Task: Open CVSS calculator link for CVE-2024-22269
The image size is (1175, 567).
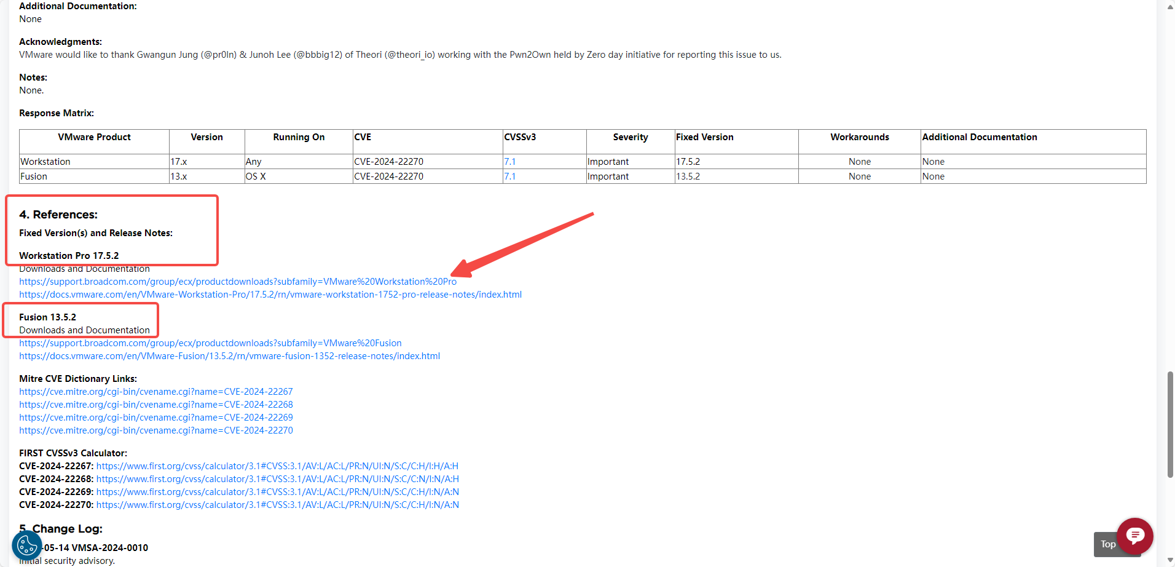Action: click(278, 492)
